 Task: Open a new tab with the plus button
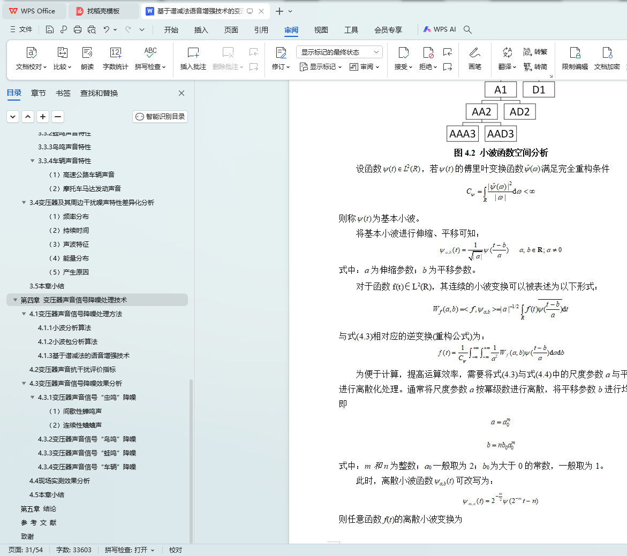pyautogui.click(x=279, y=11)
